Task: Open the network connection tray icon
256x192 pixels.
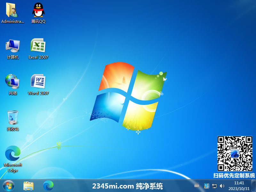Action: (214, 186)
